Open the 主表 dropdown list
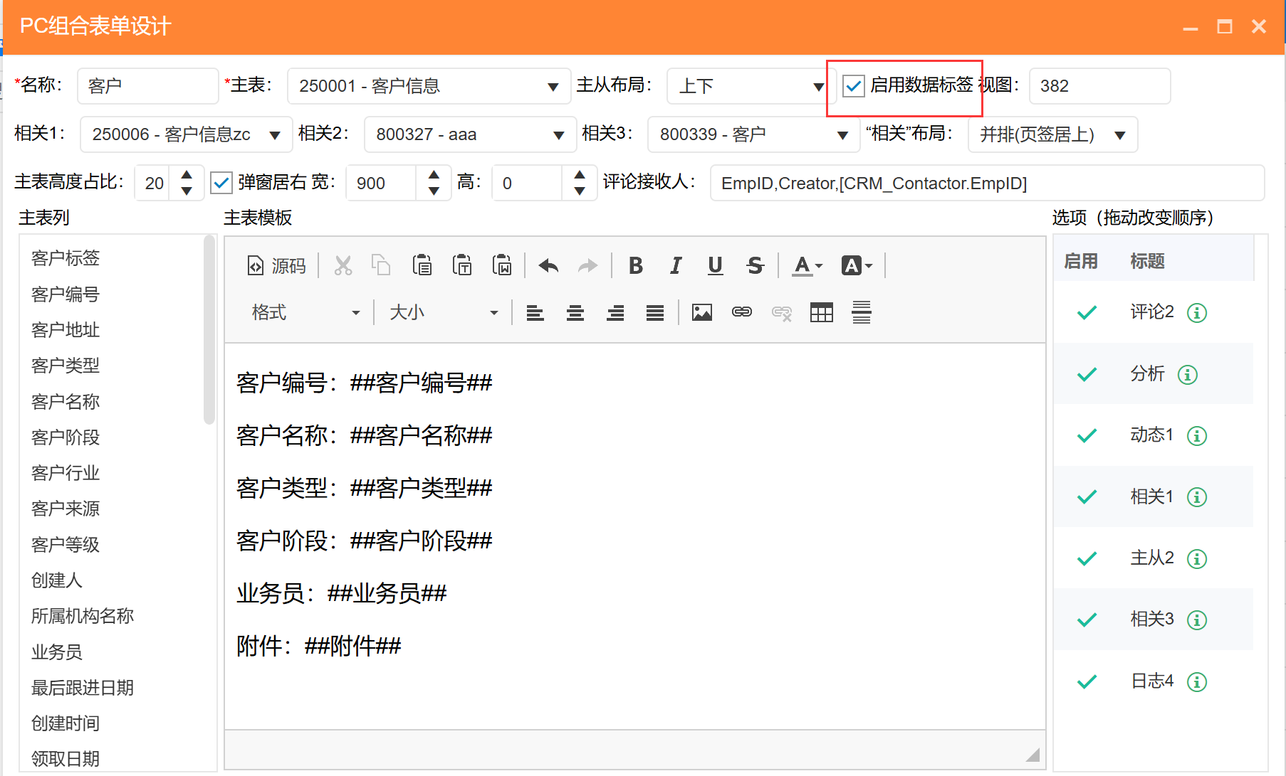 tap(553, 87)
